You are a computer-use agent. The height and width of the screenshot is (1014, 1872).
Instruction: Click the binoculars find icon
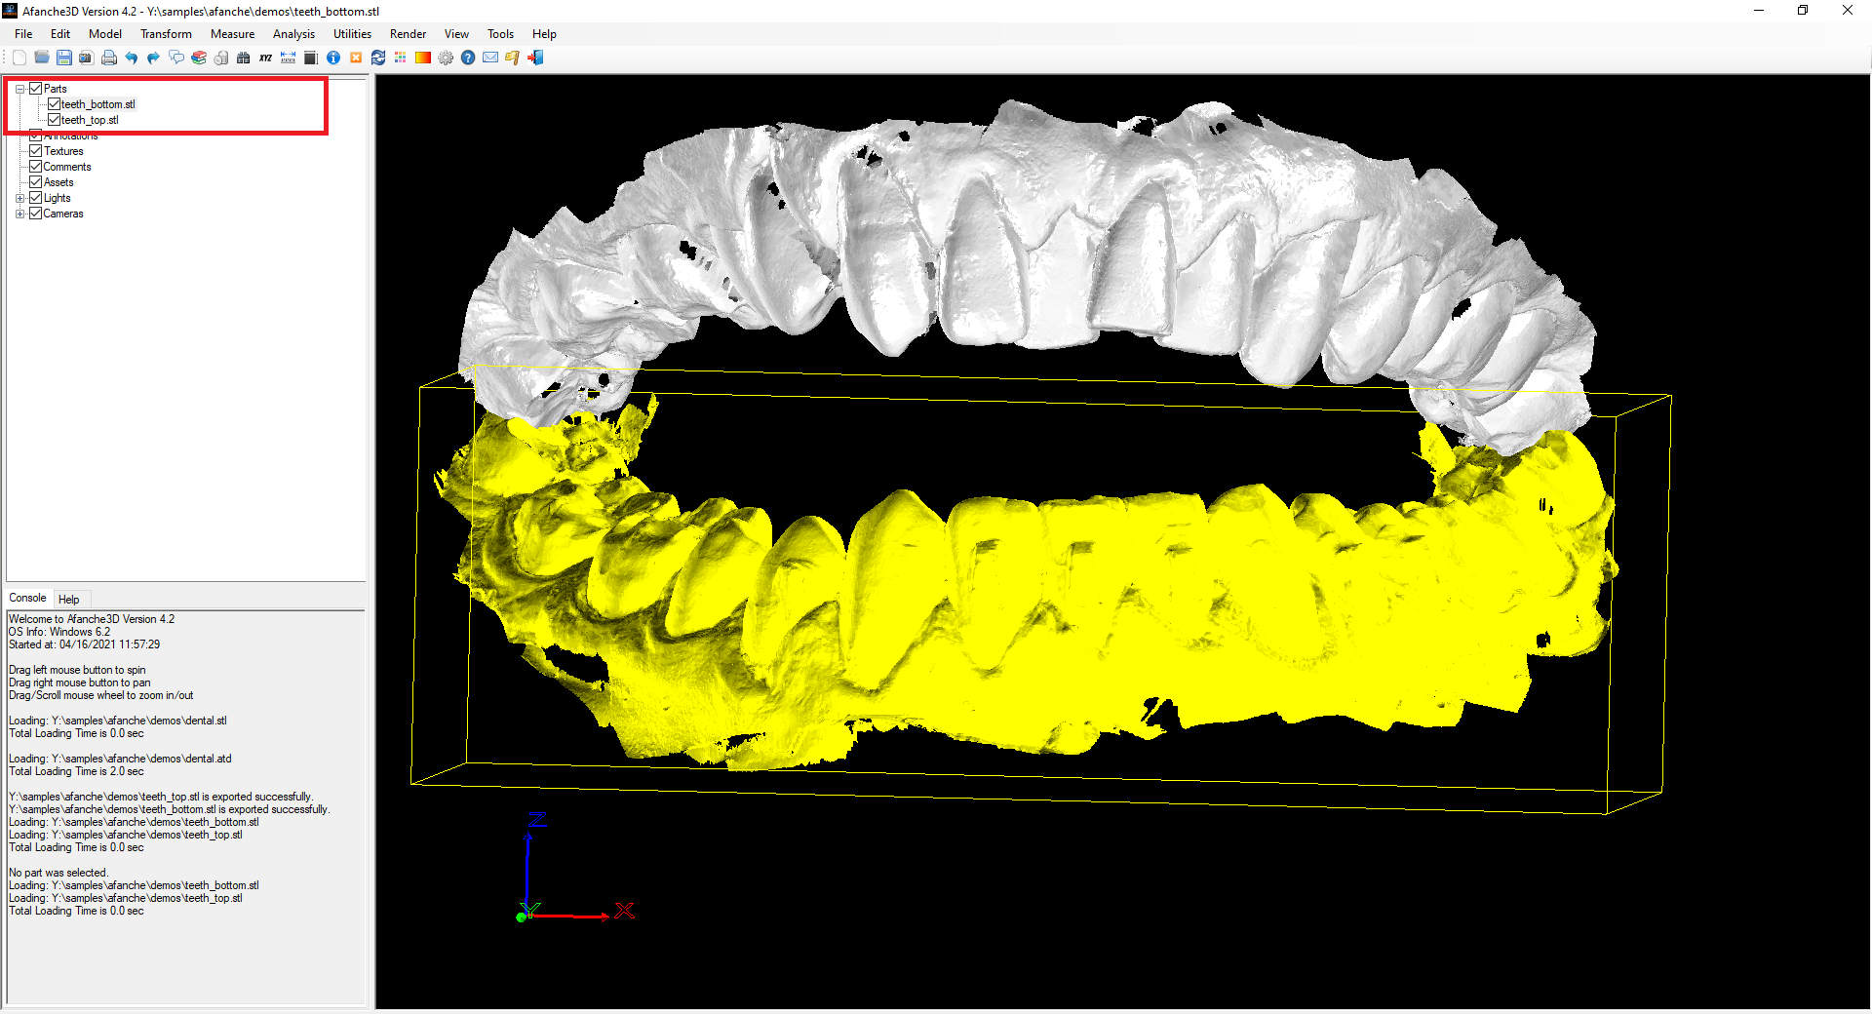pyautogui.click(x=243, y=58)
